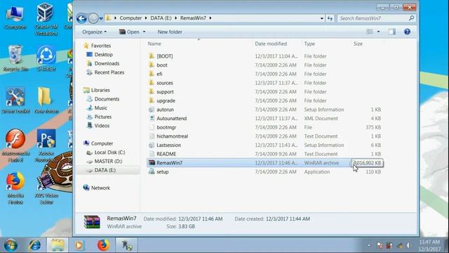Expand the Open button dropdown arrow
This screenshot has width=449, height=253.
(x=144, y=32)
